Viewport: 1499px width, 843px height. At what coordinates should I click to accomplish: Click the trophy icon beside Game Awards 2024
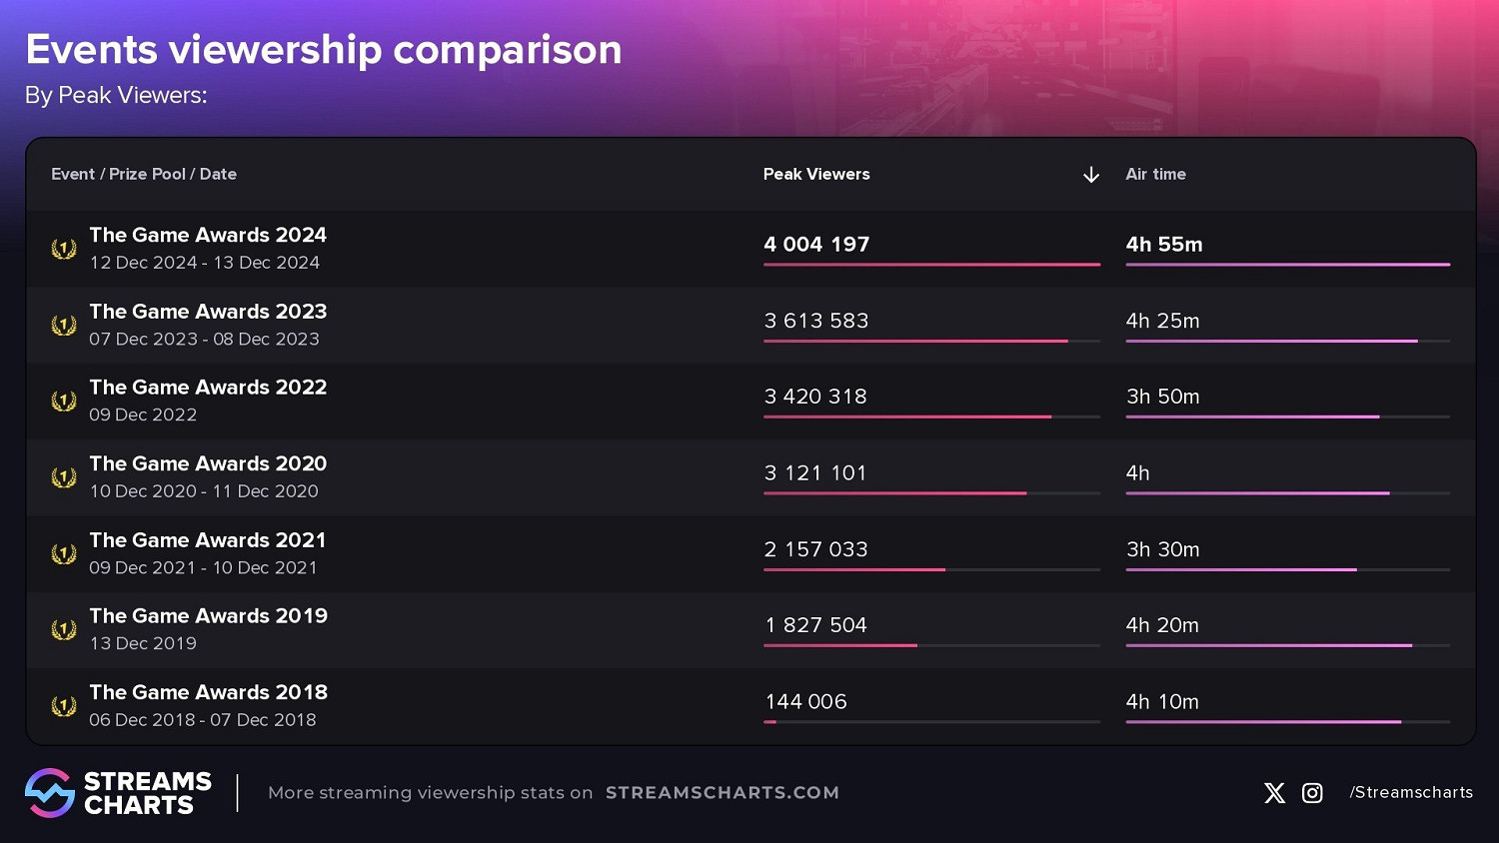tap(64, 249)
